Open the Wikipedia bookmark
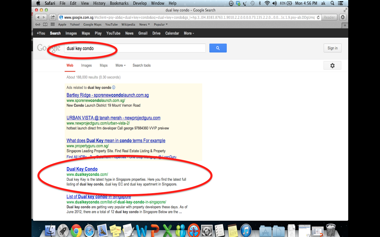The image size is (380, 237). [x=128, y=25]
